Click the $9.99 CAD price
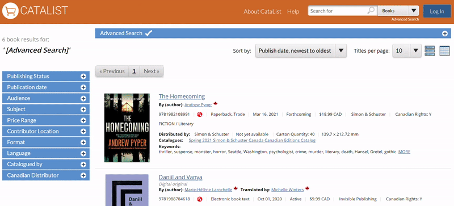The width and height of the screenshot is (454, 206). click(x=320, y=199)
